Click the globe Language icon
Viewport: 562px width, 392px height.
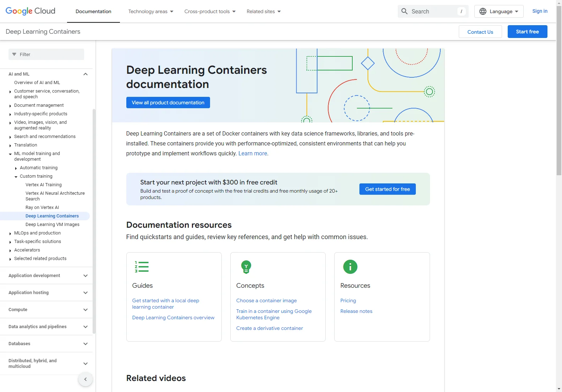pos(483,11)
